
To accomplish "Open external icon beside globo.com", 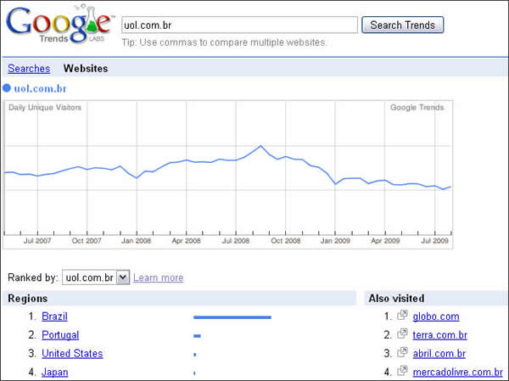I will pos(403,316).
